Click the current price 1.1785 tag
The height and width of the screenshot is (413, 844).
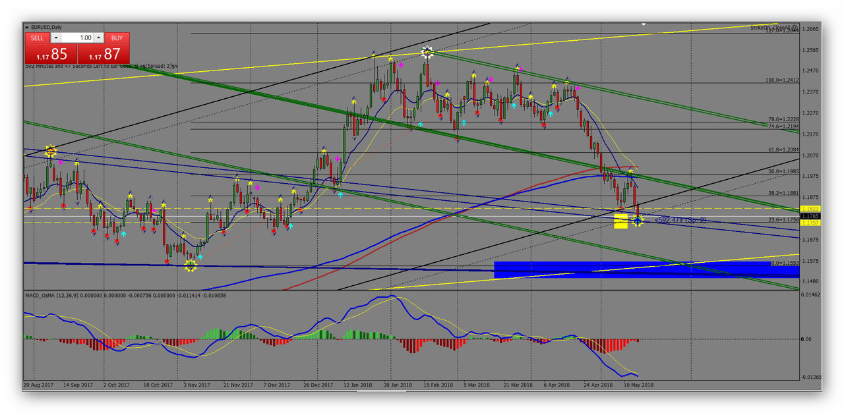pos(810,215)
